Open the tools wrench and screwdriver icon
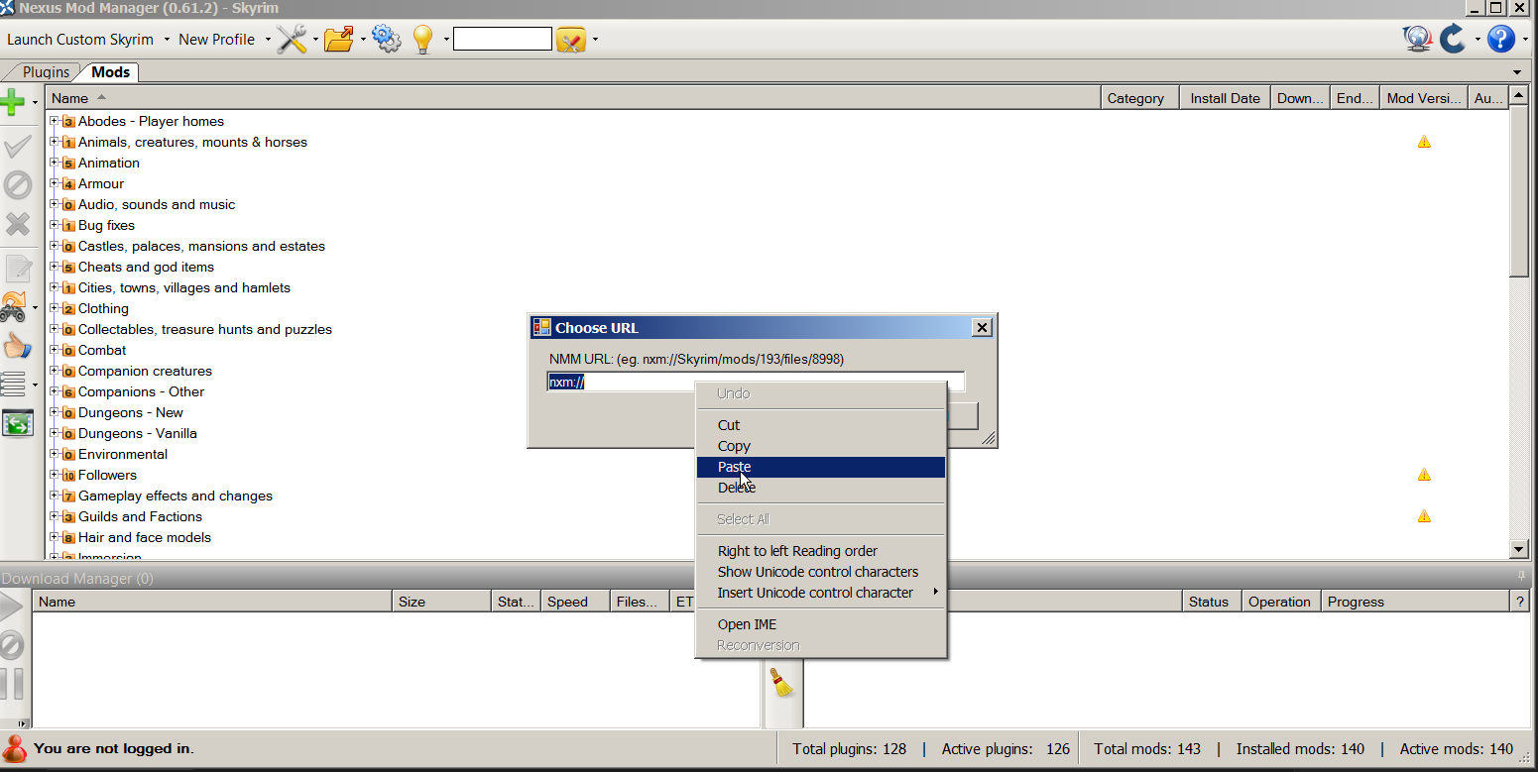The height and width of the screenshot is (772, 1538). coord(292,40)
